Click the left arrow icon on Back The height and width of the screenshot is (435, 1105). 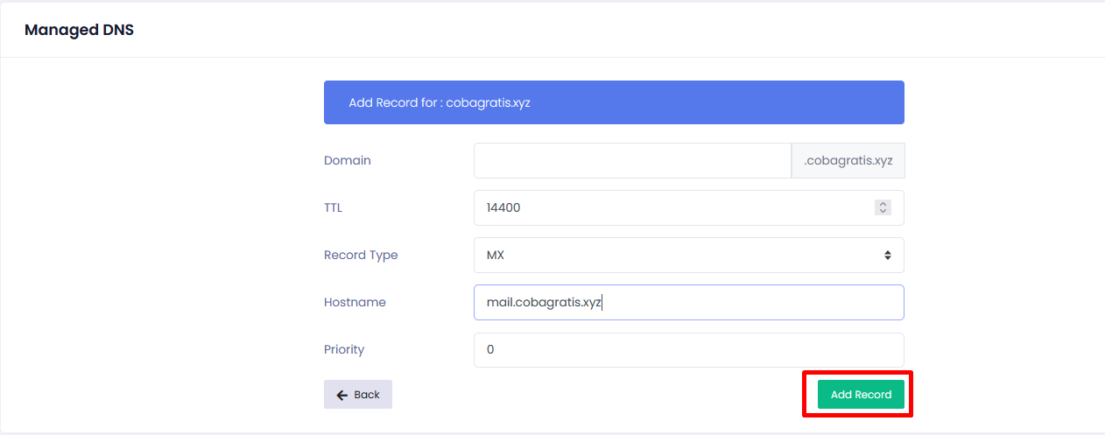click(x=342, y=395)
